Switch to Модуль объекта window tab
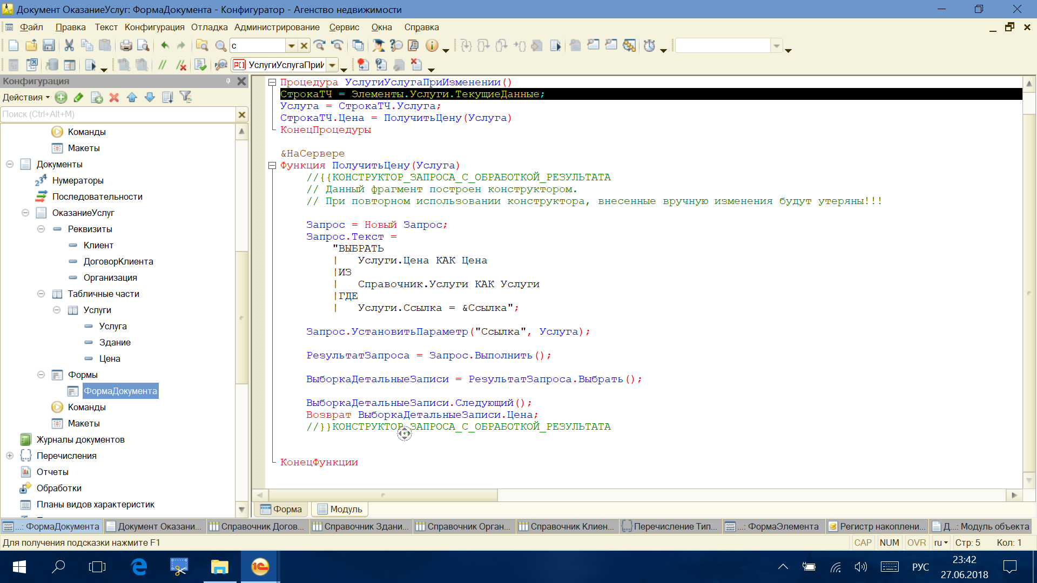The image size is (1037, 583). [981, 526]
